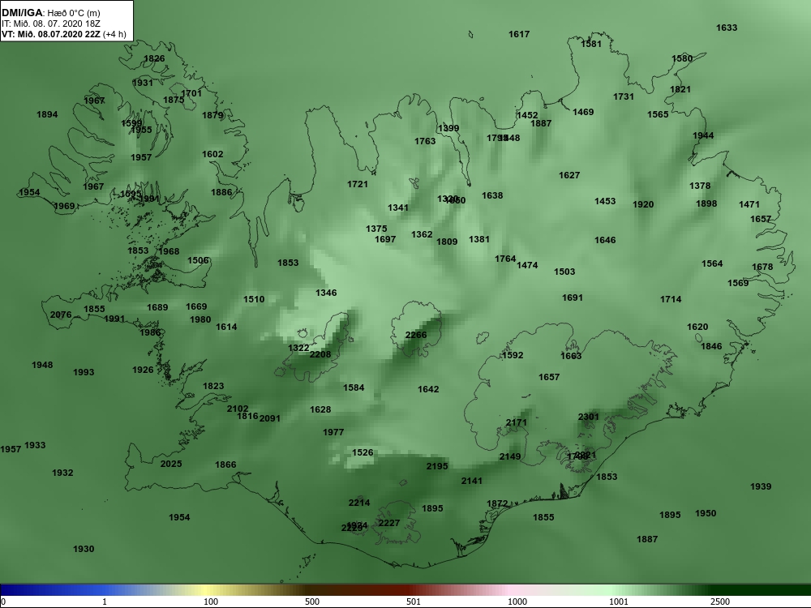Click the 'DMI/IGA: Hæð 0°C (m)' title
Image resolution: width=811 pixels, height=608 pixels.
click(51, 13)
